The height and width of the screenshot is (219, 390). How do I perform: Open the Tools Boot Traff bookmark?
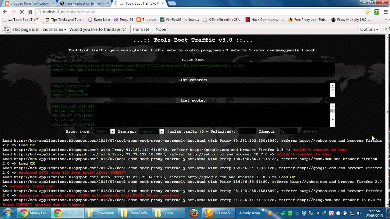[21, 19]
